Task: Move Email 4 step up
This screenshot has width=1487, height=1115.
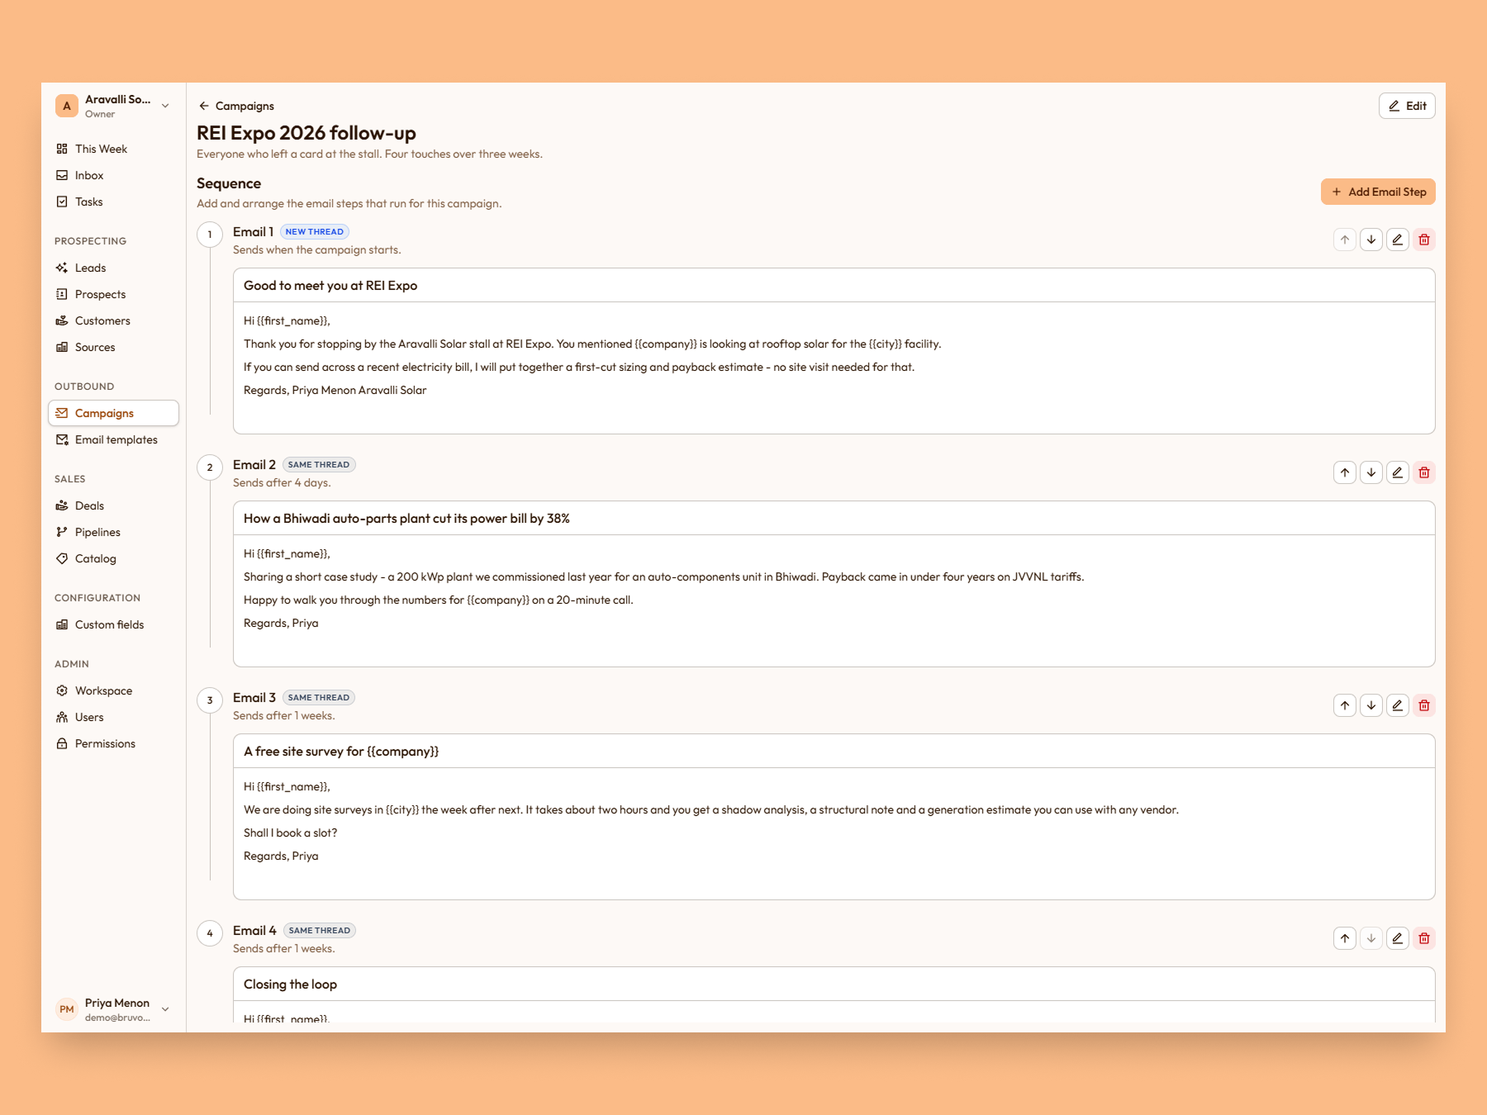Action: coord(1345,938)
